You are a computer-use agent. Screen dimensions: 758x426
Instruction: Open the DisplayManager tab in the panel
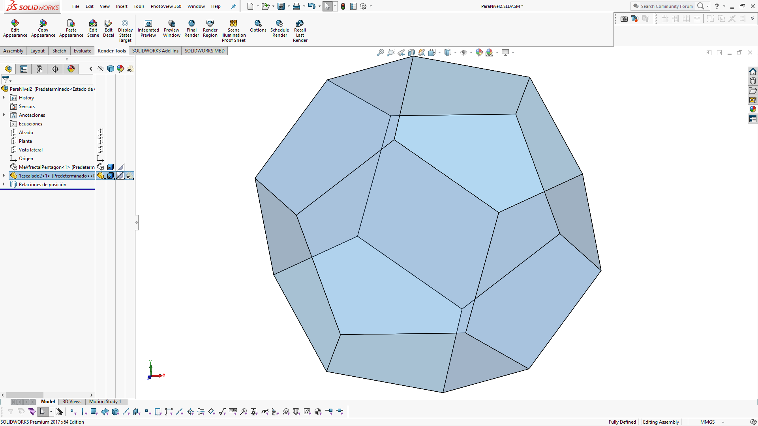pos(71,69)
